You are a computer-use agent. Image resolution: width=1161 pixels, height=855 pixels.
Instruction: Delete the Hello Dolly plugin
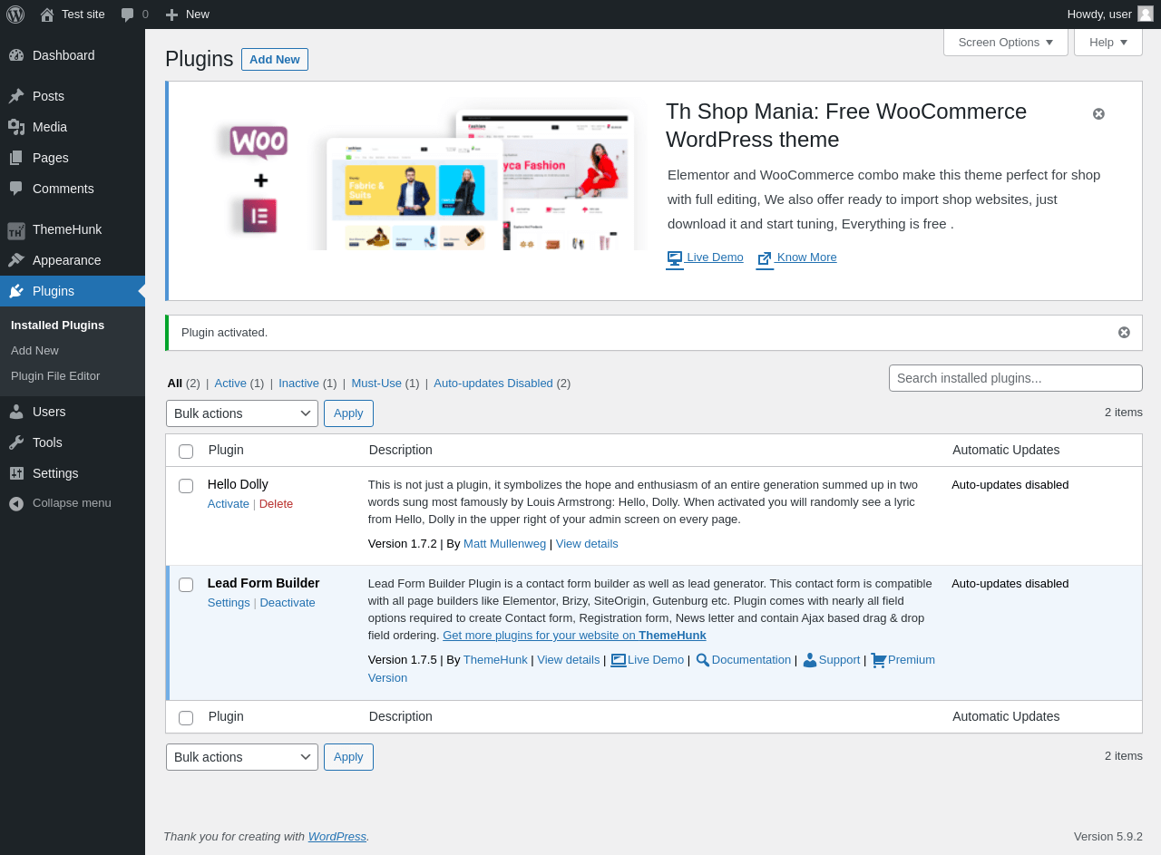coord(276,503)
